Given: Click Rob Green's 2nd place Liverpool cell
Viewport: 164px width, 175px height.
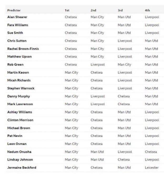Looking at the screenshot, I should tap(98, 65).
